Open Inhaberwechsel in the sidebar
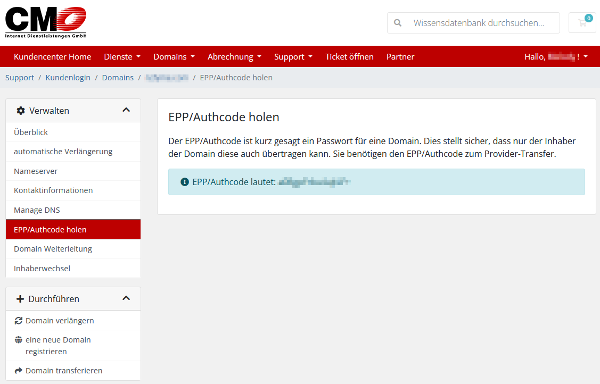The image size is (600, 384). (x=42, y=269)
